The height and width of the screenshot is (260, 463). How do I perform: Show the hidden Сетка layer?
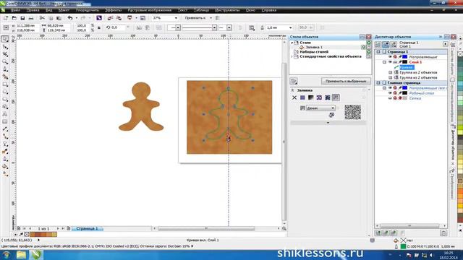[390, 98]
